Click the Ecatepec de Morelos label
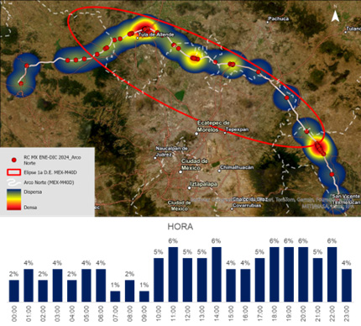Screen dimensions: 361x326 coord(213,126)
